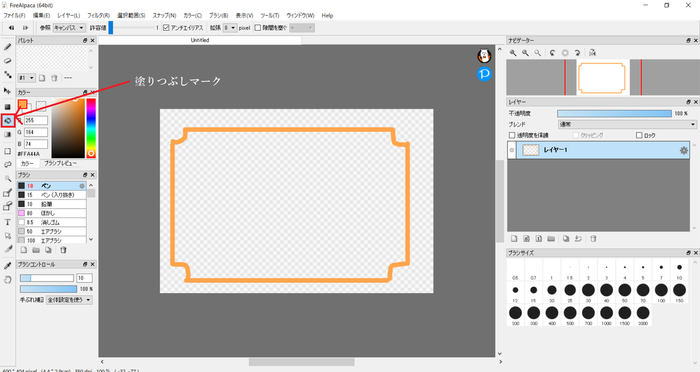Click the transparent color swatch
This screenshot has width=700, height=372.
coord(41,106)
